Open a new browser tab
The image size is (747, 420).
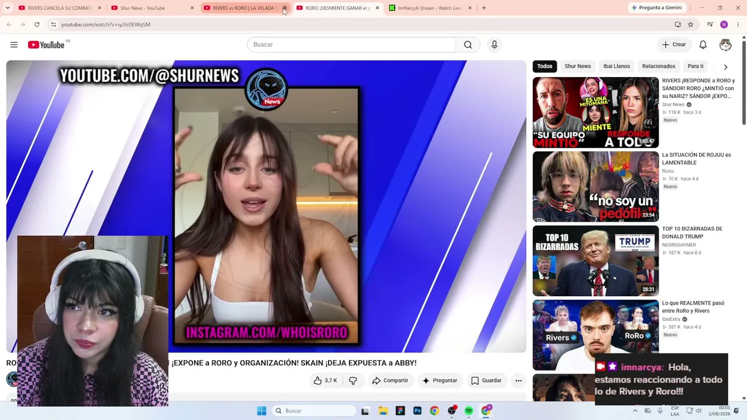(x=484, y=8)
